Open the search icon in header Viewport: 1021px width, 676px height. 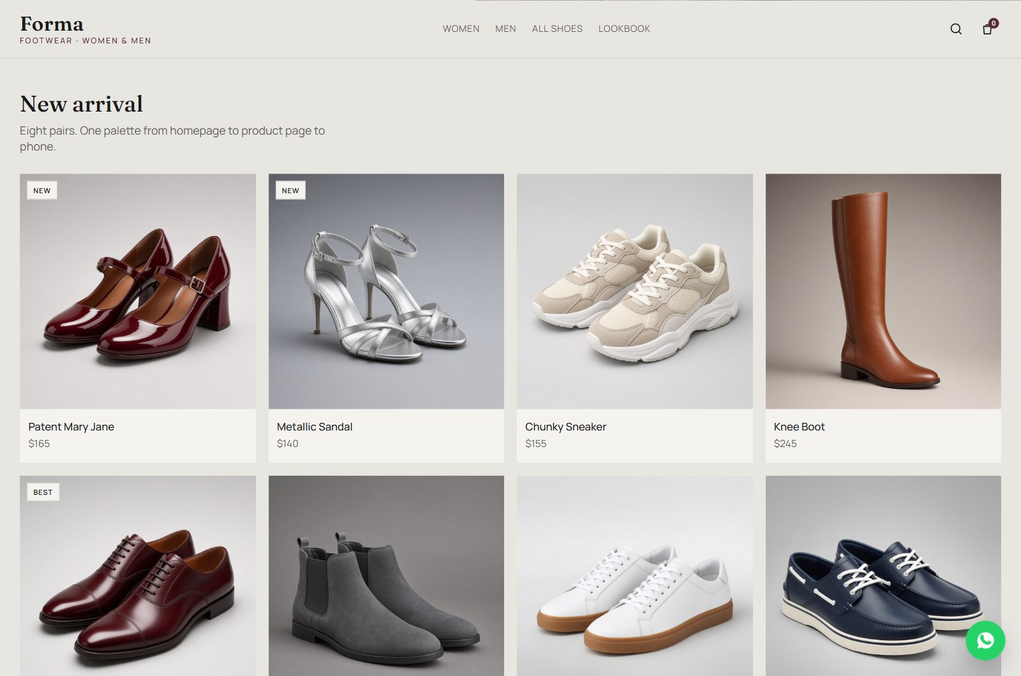coord(956,29)
